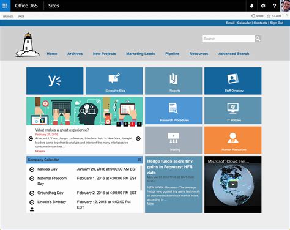The height and width of the screenshot is (230, 290).
Task: Switch to the Pipeline navigation tab
Action: coord(173,54)
